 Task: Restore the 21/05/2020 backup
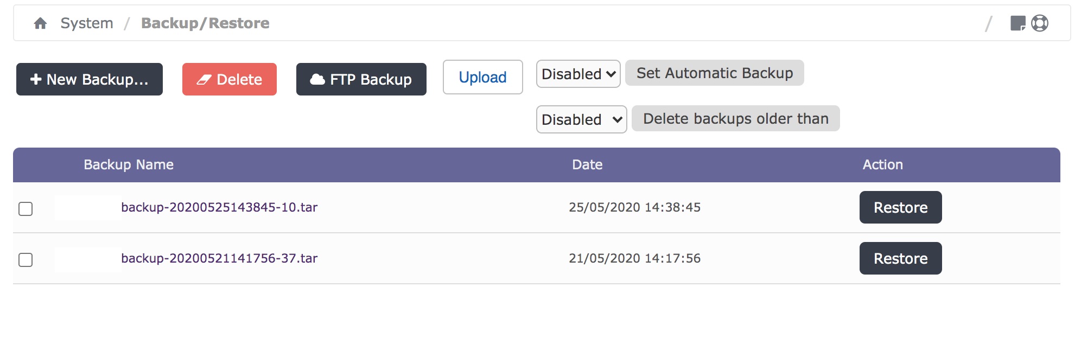point(900,258)
